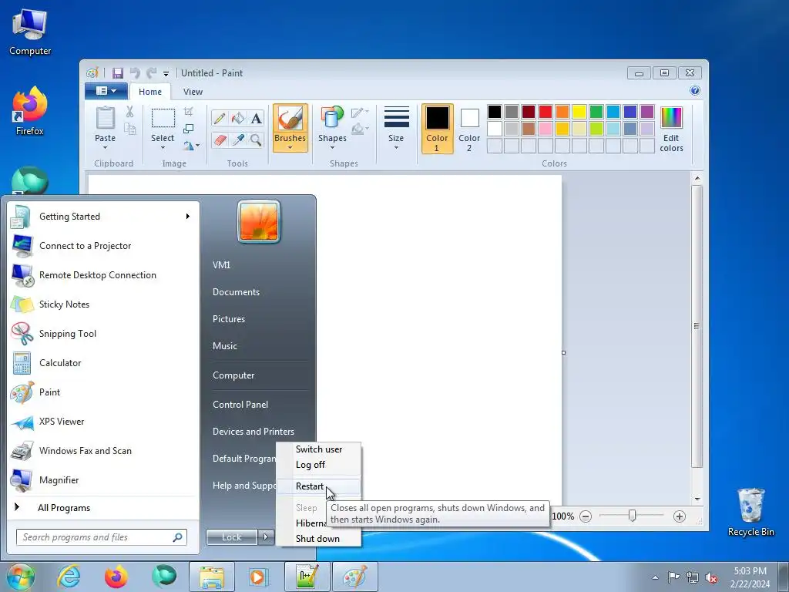Switch to the Home tab in Paint
This screenshot has height=592, width=789.
coord(150,92)
